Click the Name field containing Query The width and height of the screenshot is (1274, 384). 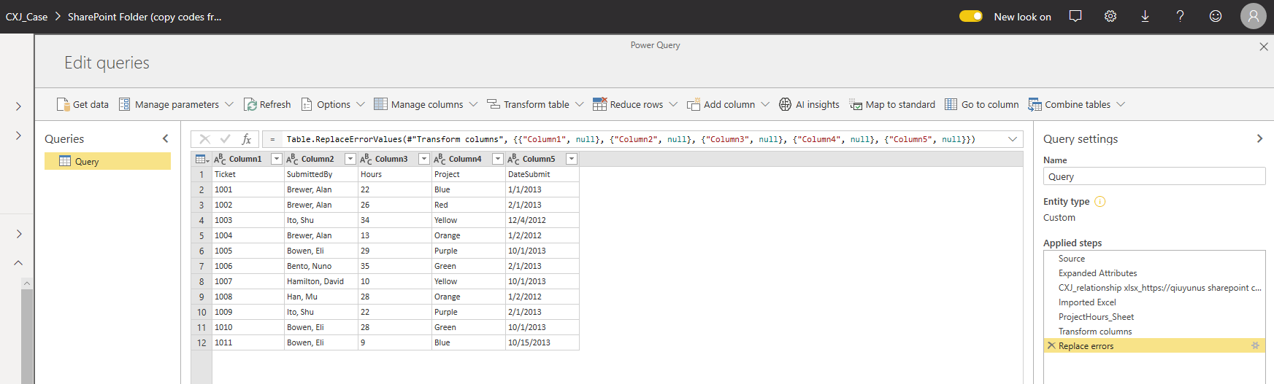click(x=1154, y=176)
